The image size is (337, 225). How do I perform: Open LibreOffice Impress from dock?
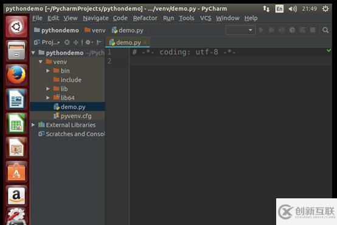click(16, 147)
